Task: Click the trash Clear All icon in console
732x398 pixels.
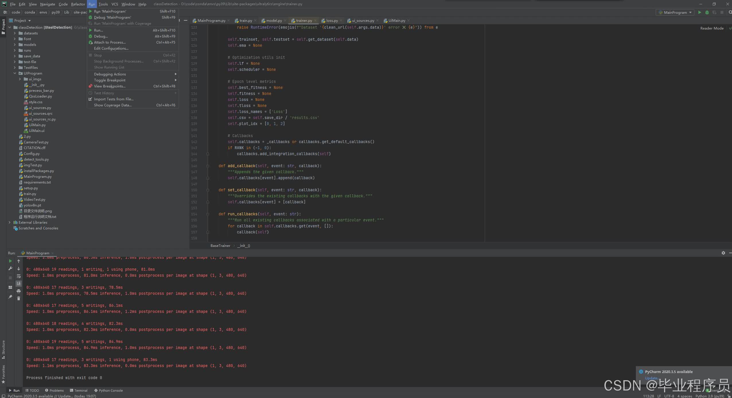Action: 19,298
